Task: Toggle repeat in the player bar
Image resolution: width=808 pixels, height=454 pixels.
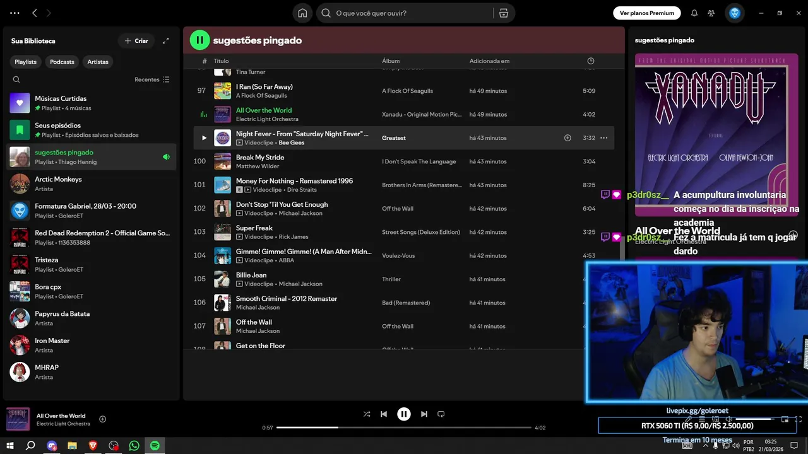Action: (441, 414)
